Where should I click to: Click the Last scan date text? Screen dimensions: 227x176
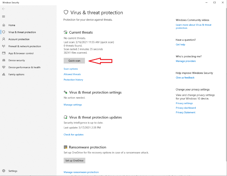(x=89, y=42)
